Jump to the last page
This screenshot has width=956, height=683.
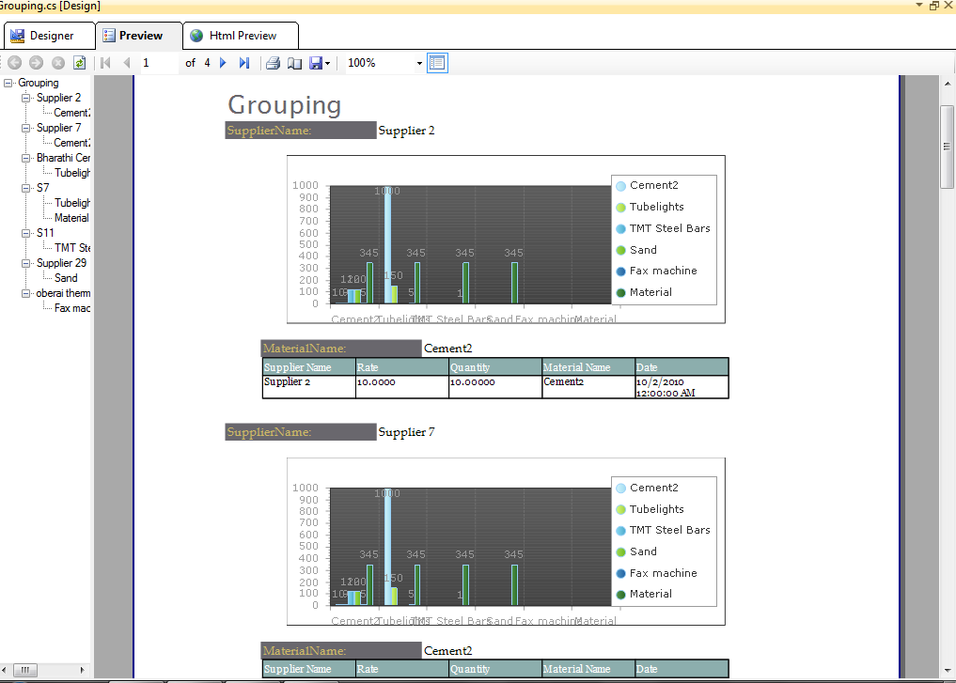(244, 63)
